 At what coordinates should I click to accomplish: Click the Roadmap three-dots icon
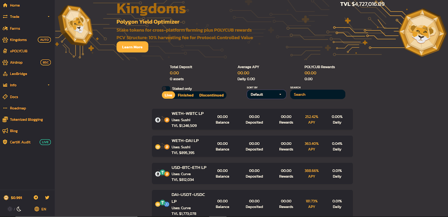click(5, 108)
